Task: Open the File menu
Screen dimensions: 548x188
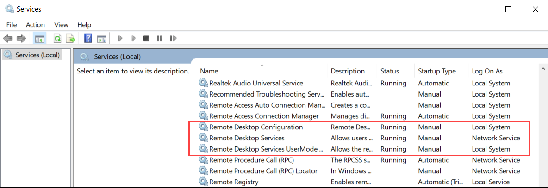Action: (12, 25)
